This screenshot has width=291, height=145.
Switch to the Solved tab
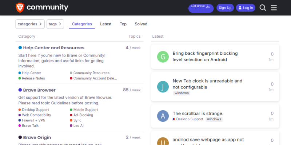pyautogui.click(x=141, y=24)
